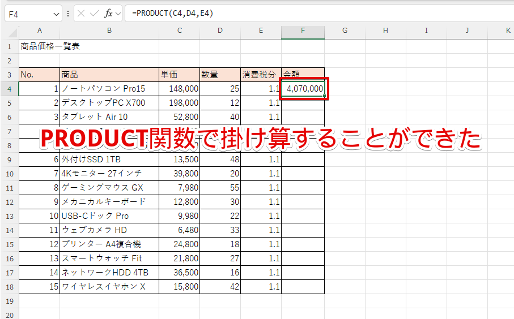Click cell ワイヤレスイヤホン X
The image size is (514, 319).
(109, 287)
